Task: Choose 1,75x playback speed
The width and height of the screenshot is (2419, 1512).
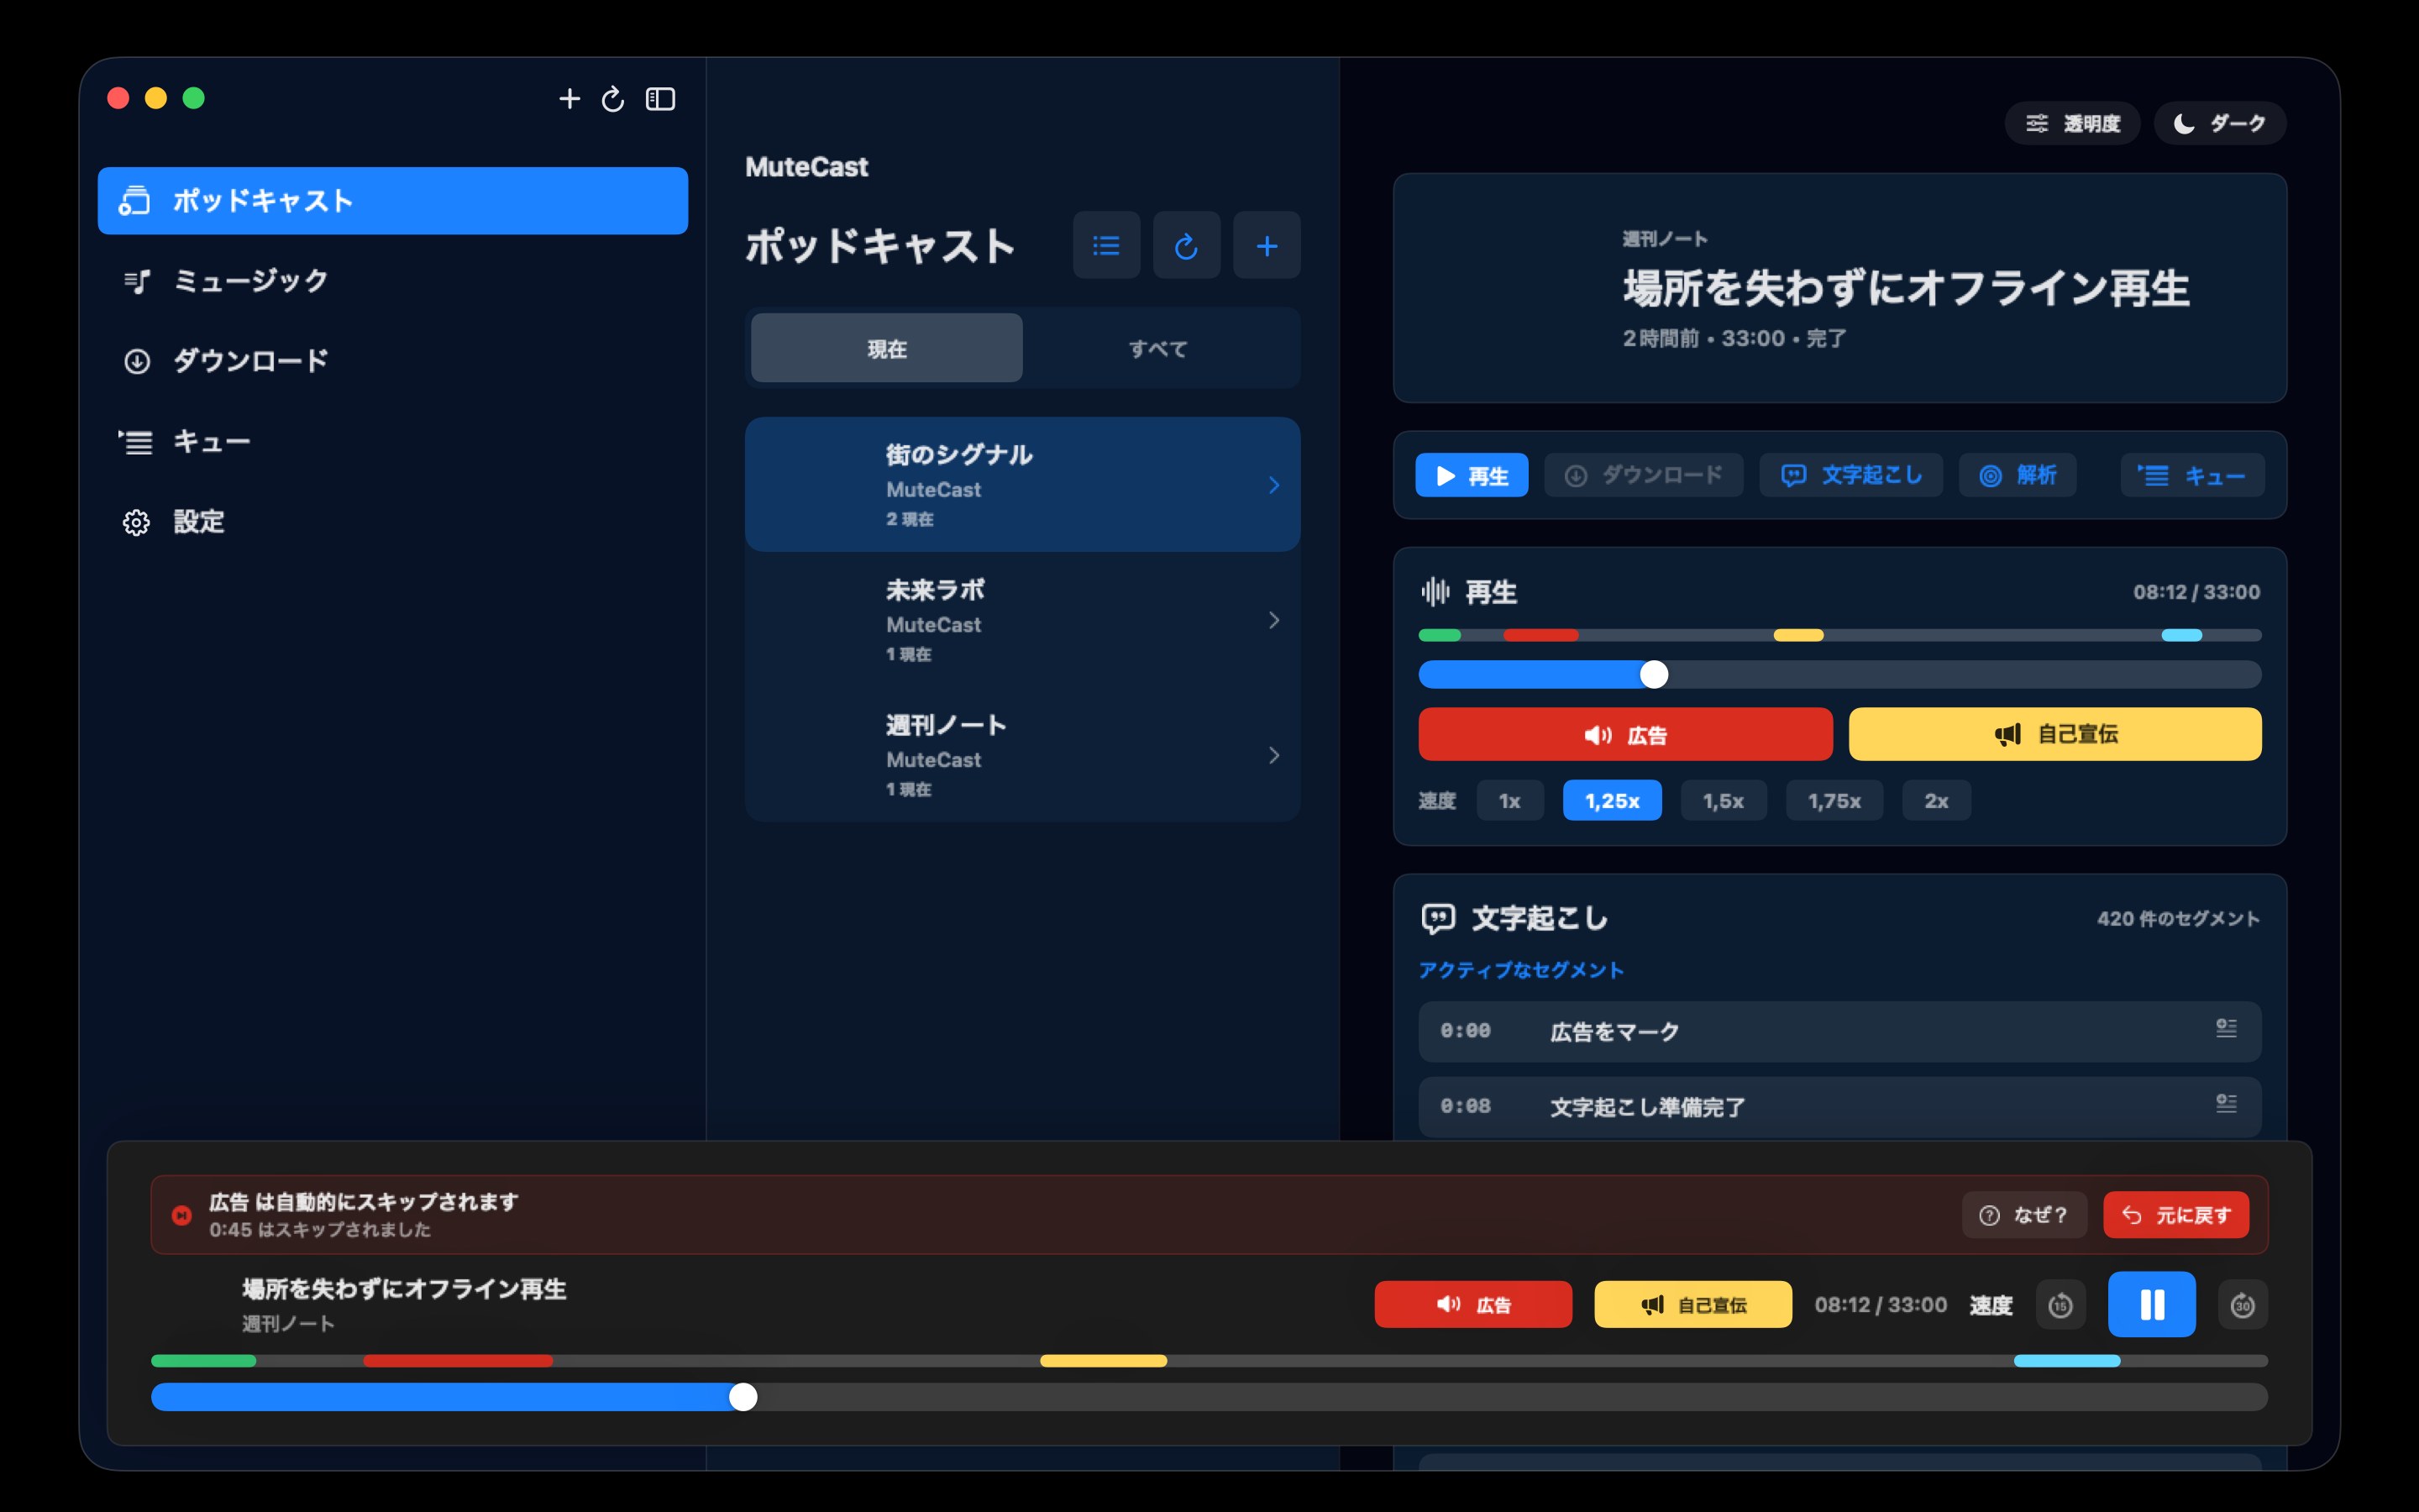Action: [1834, 800]
